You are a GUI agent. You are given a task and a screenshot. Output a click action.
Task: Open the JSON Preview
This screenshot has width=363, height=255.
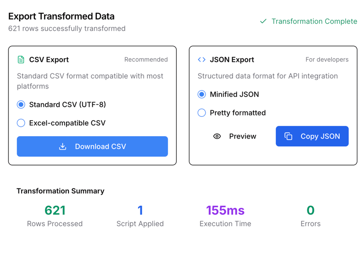coord(234,136)
